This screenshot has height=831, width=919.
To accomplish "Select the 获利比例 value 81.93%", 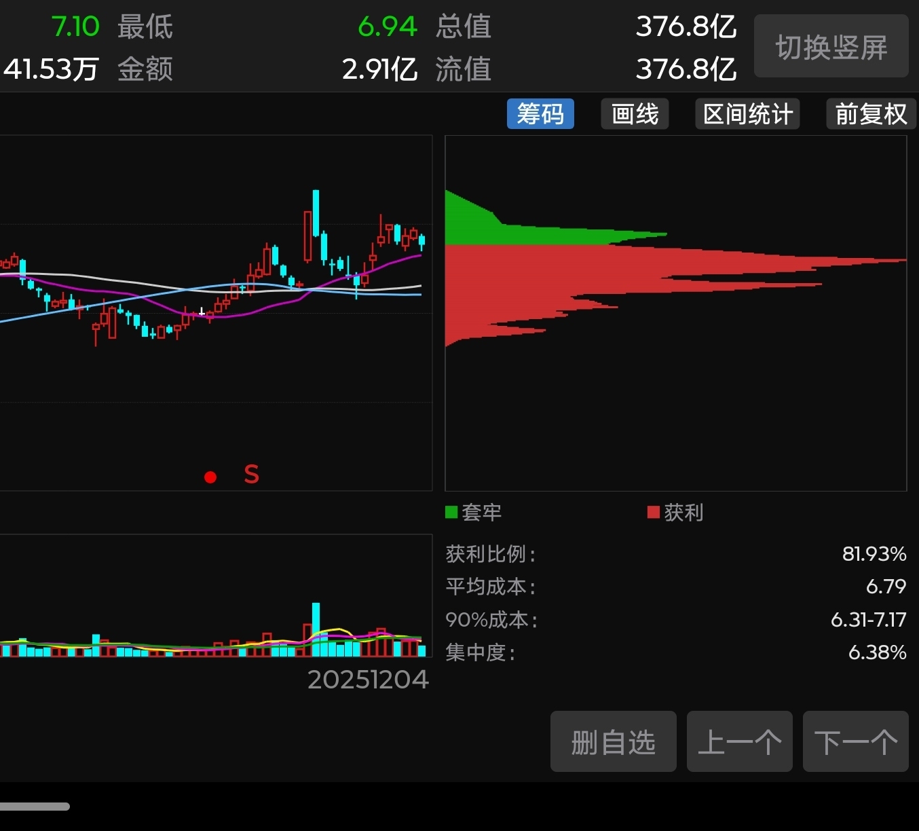I will pyautogui.click(x=874, y=554).
